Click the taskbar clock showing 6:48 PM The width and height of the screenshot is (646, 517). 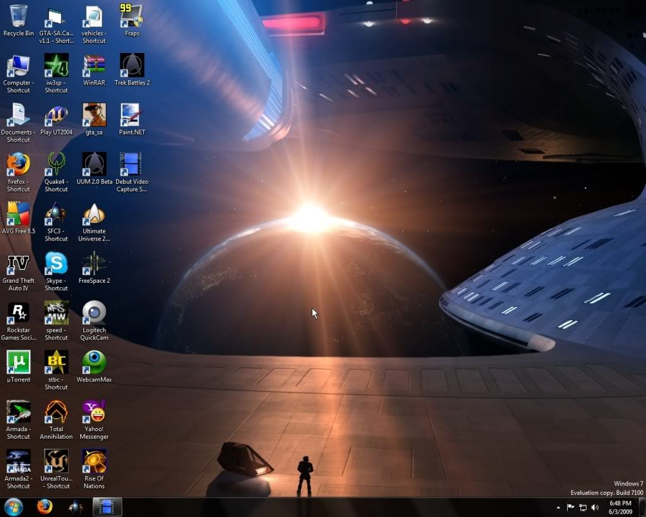[x=620, y=507]
